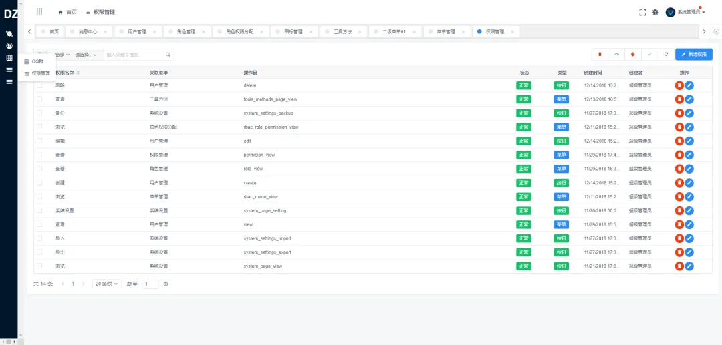This screenshot has height=345, width=722.
Task: Toggle the sidebar collapse icon at top left
Action: pyautogui.click(x=39, y=12)
